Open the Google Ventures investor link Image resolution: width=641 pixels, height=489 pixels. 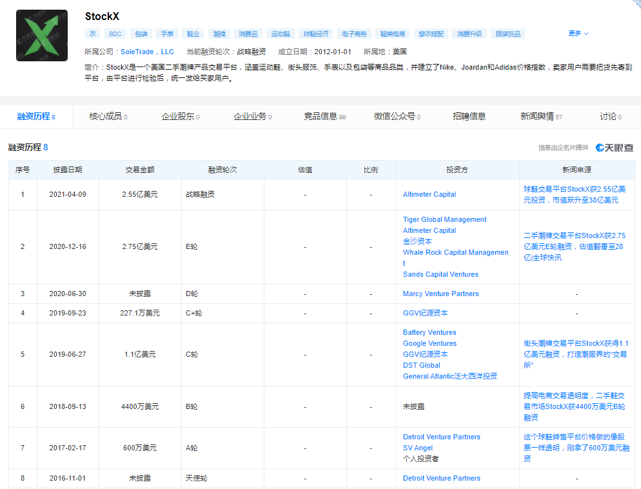coord(429,343)
